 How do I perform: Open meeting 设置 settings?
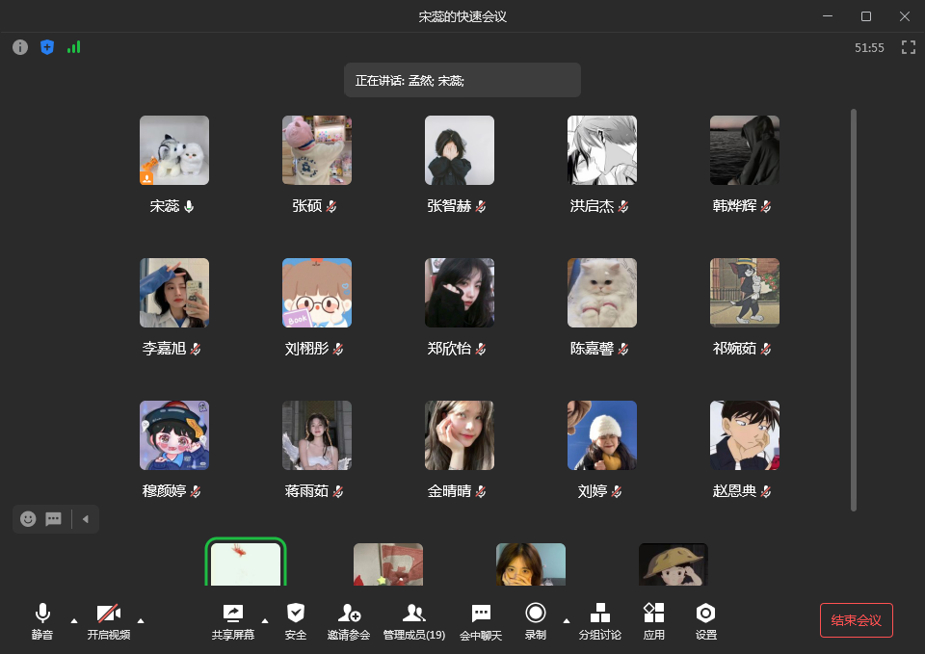click(x=705, y=621)
